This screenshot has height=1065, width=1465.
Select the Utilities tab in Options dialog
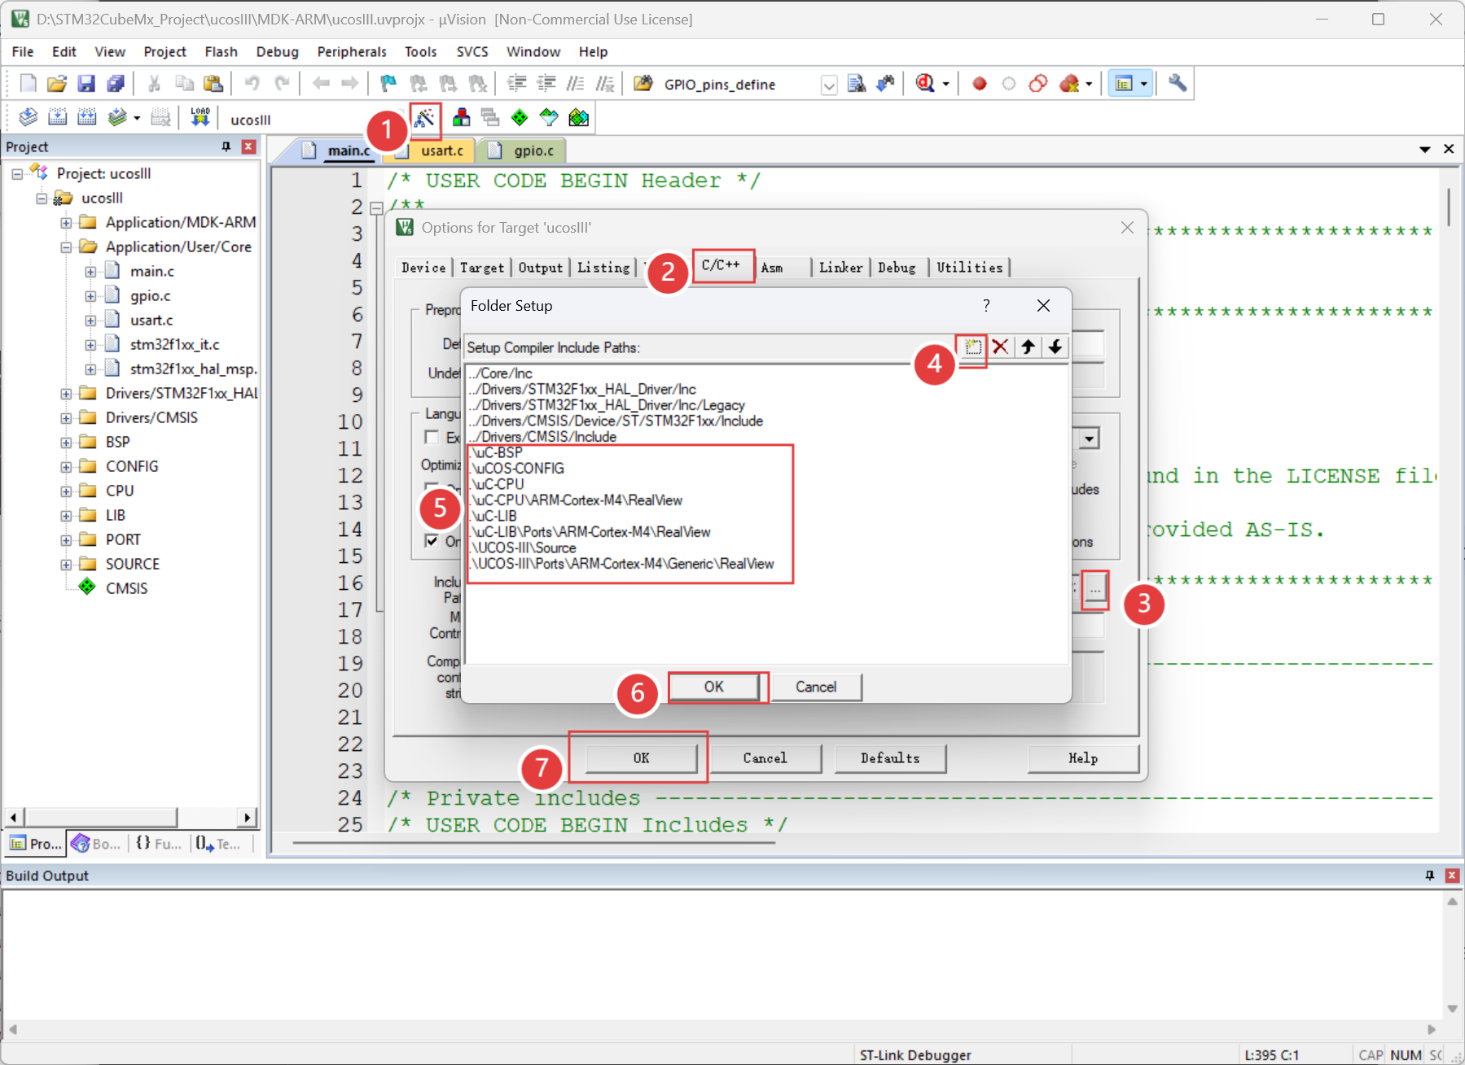coord(969,267)
